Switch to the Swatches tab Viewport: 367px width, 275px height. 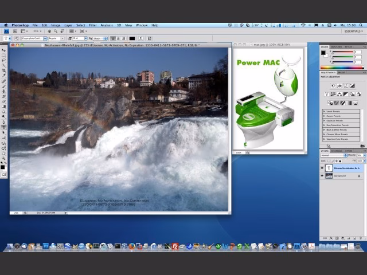point(337,47)
